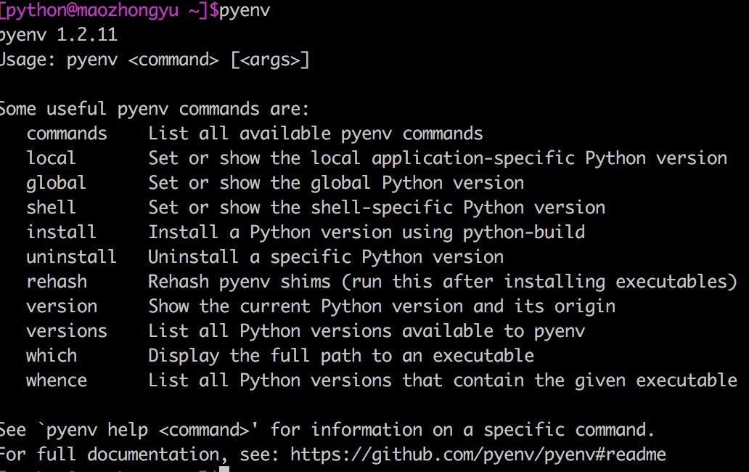Select the 'global' command name
Screen dimensions: 749x472
(x=57, y=183)
